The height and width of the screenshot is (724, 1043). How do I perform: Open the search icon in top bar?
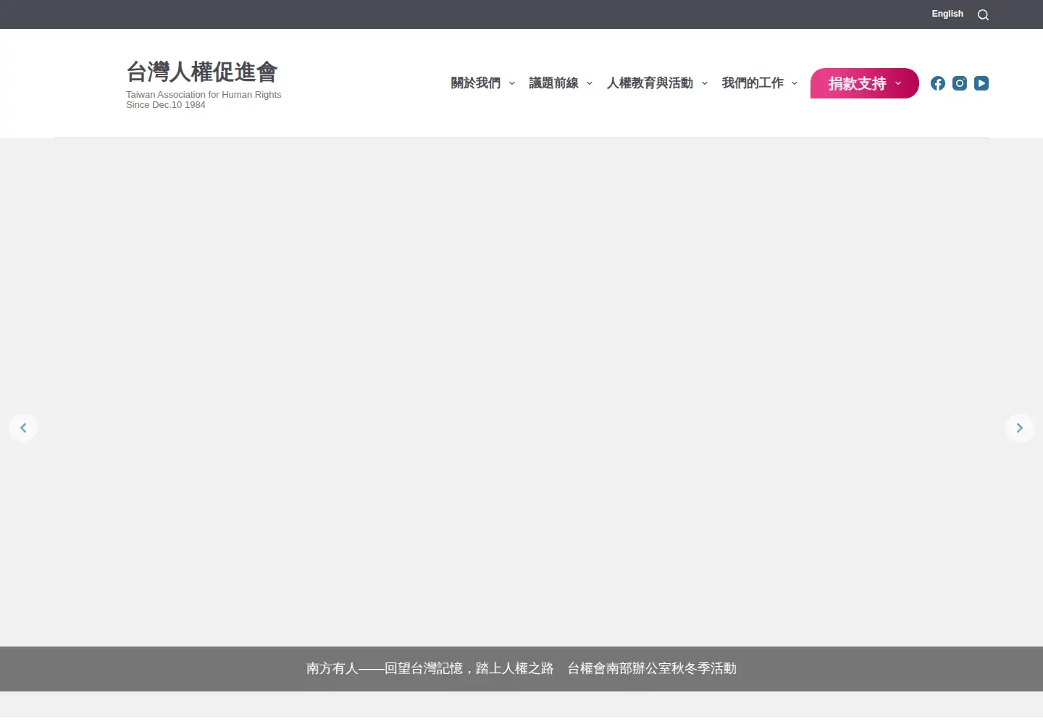[983, 14]
